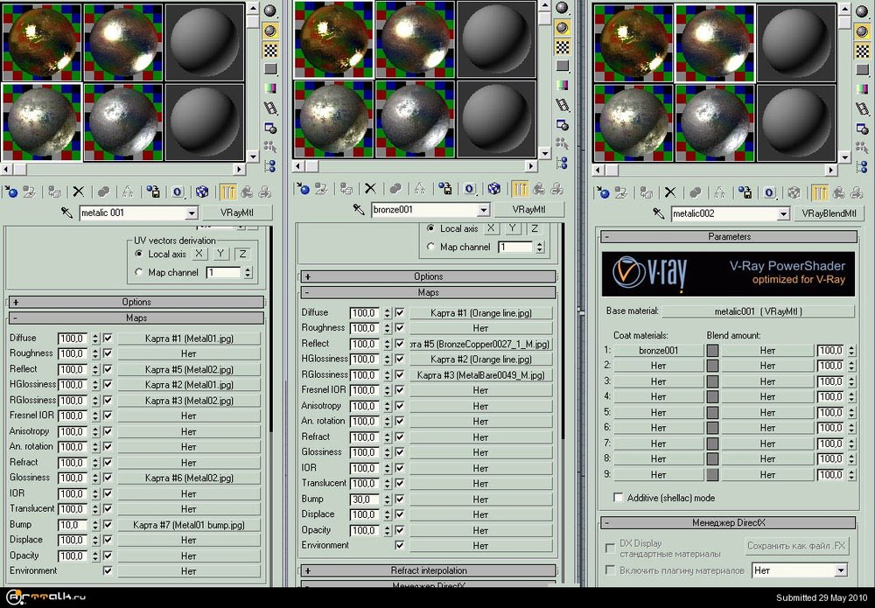
Task: Uncheck Bump map checkbox in bronze001 panel
Action: tap(400, 500)
